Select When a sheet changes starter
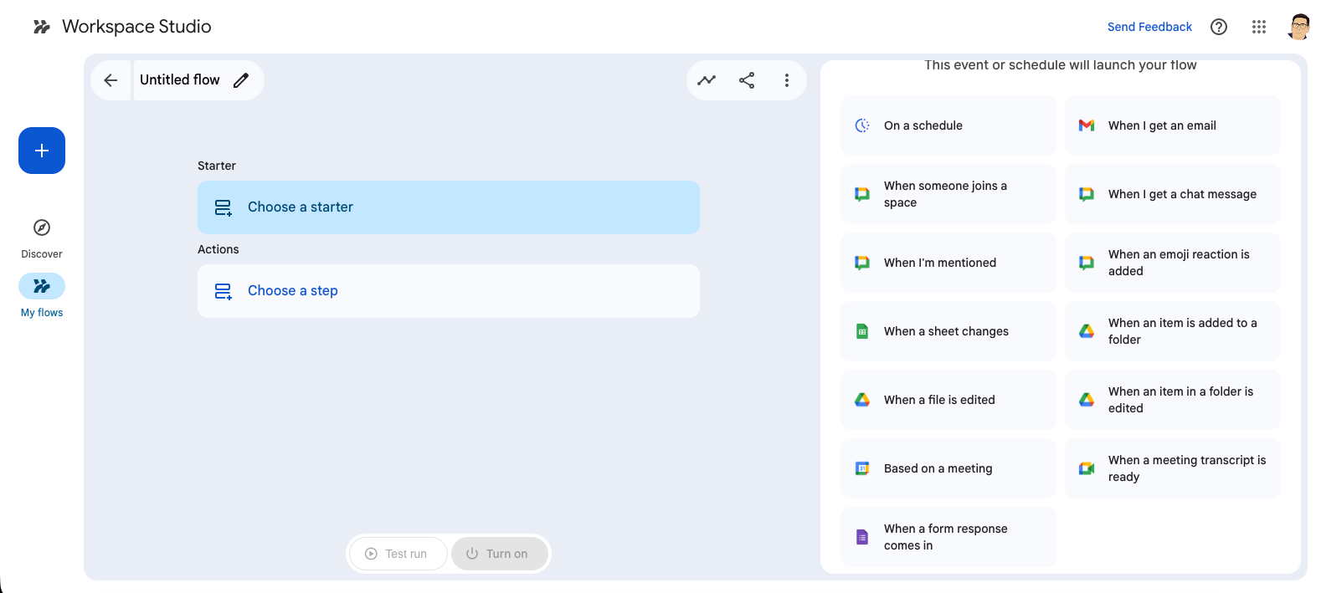Screen dimensions: 1321x593 coord(948,331)
